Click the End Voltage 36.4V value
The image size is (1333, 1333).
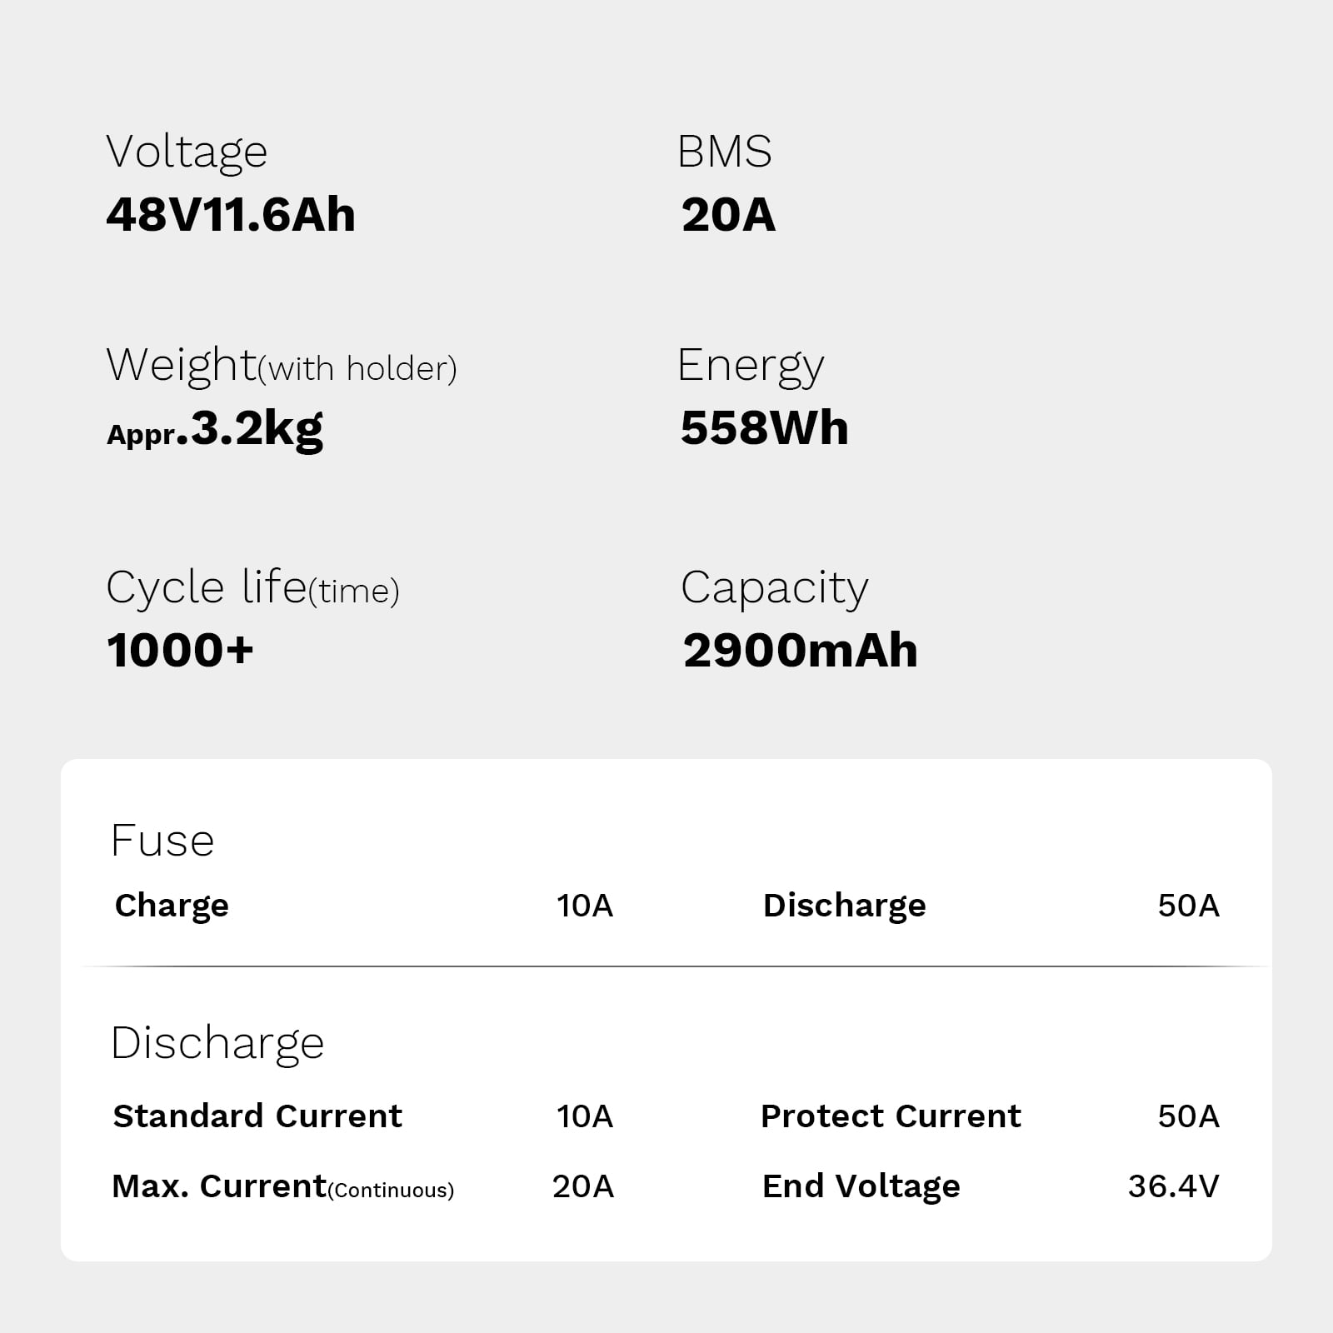[1173, 1186]
